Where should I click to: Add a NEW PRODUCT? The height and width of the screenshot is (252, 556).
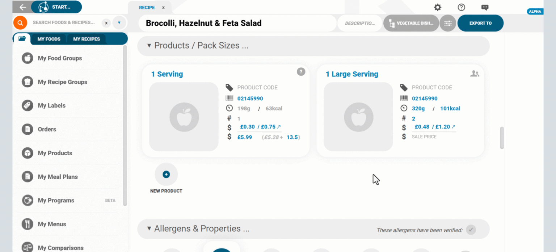166,174
